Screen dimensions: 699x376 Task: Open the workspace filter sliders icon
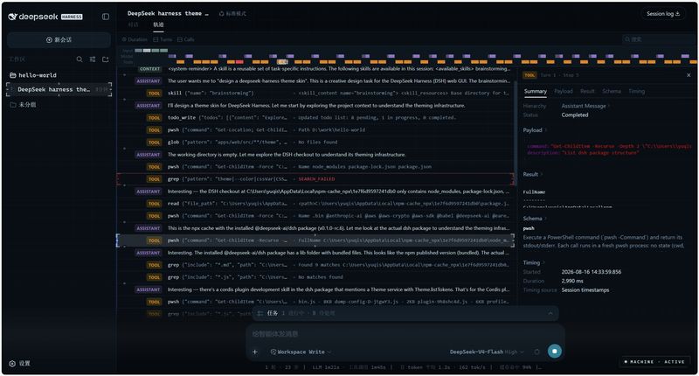click(x=93, y=59)
